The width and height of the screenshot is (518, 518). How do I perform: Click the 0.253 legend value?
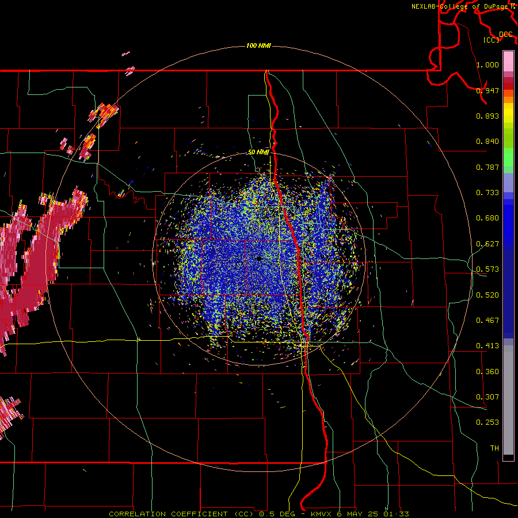487,422
